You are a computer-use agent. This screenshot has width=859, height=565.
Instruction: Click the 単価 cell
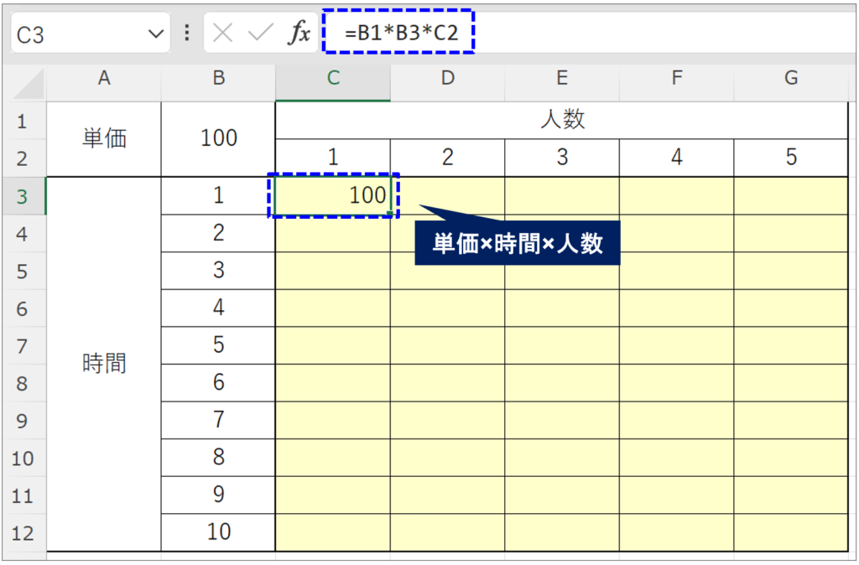(x=104, y=139)
